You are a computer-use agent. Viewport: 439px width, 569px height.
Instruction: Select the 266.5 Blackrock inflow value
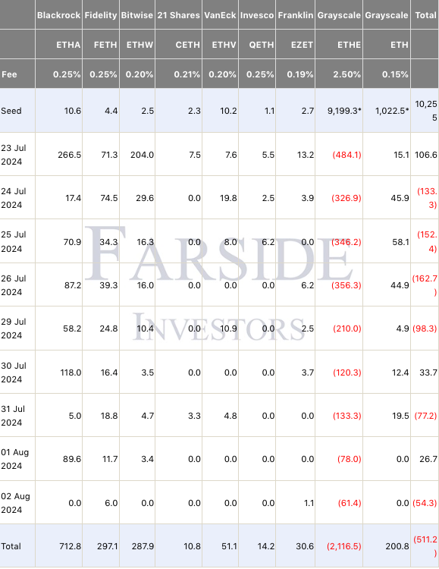point(69,155)
